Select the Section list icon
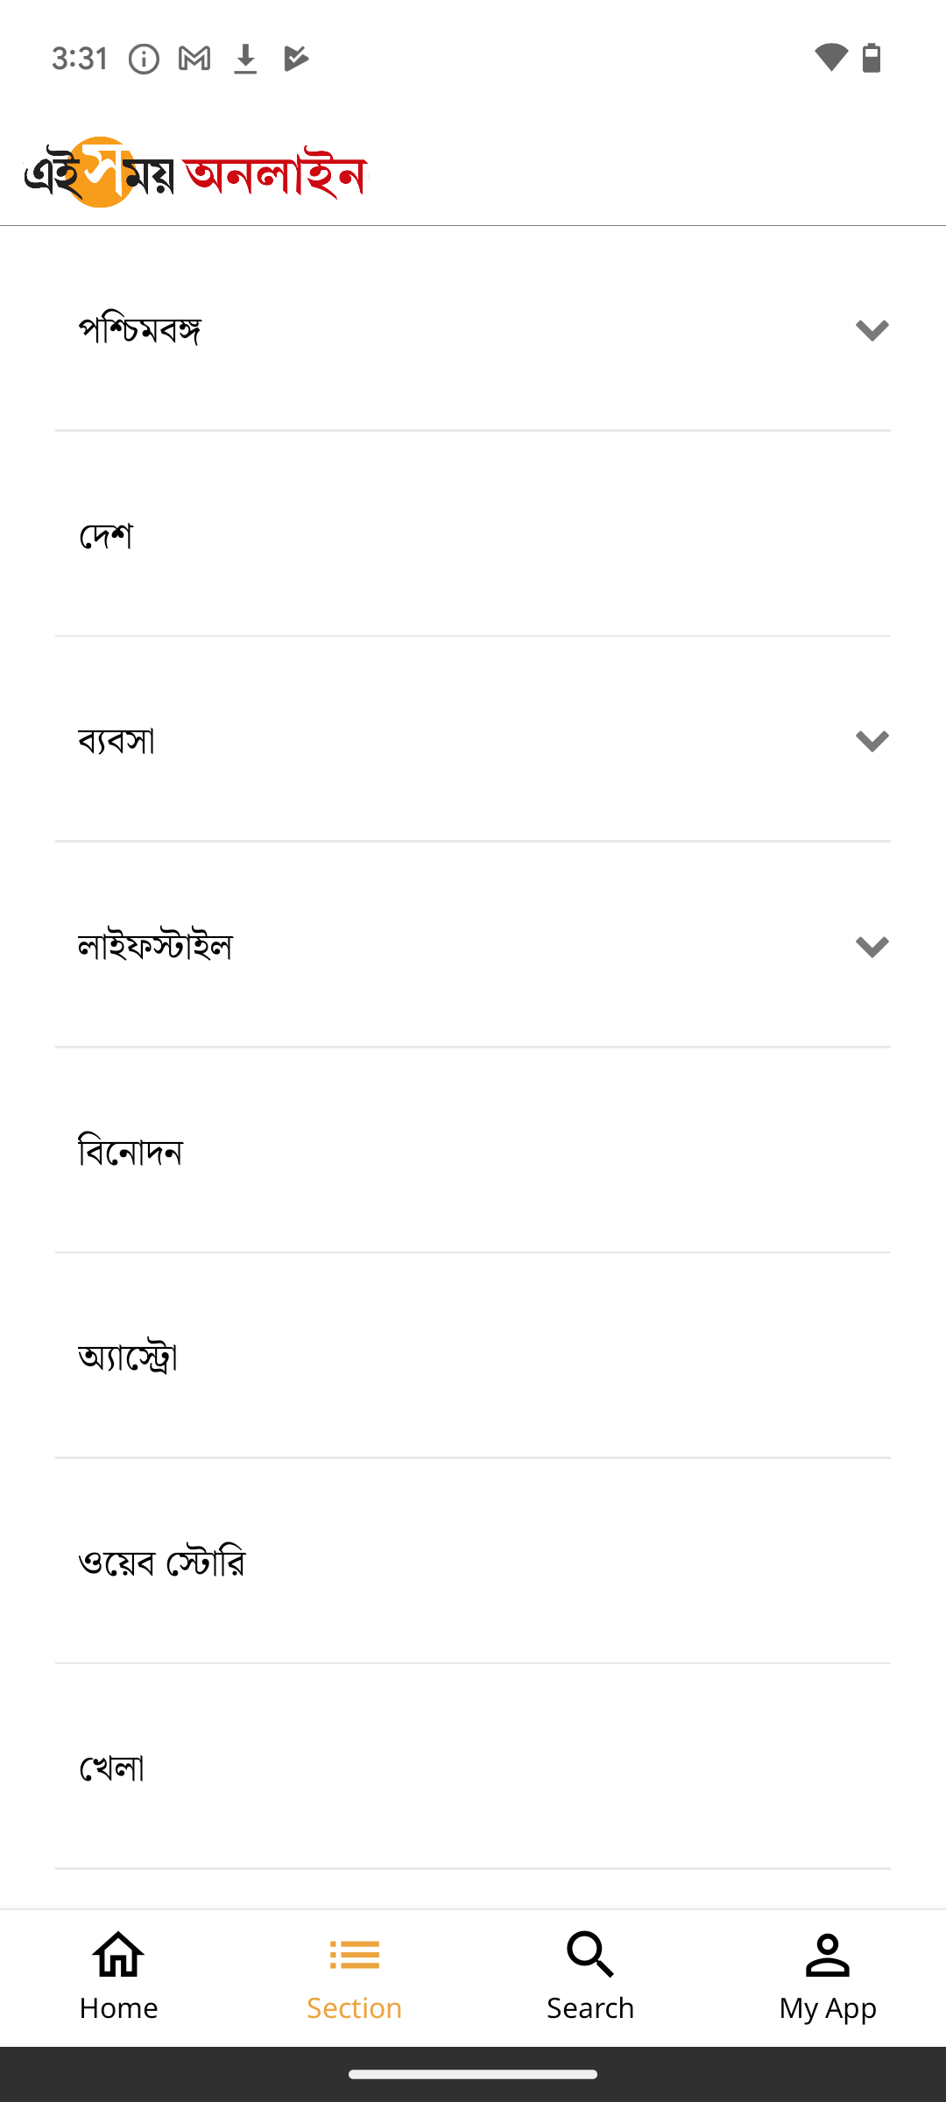 pos(355,1955)
